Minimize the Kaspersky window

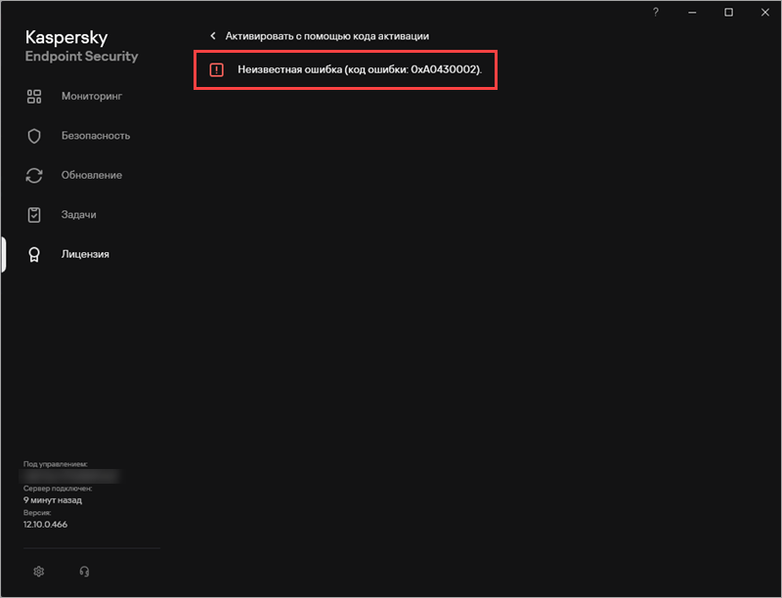click(692, 12)
